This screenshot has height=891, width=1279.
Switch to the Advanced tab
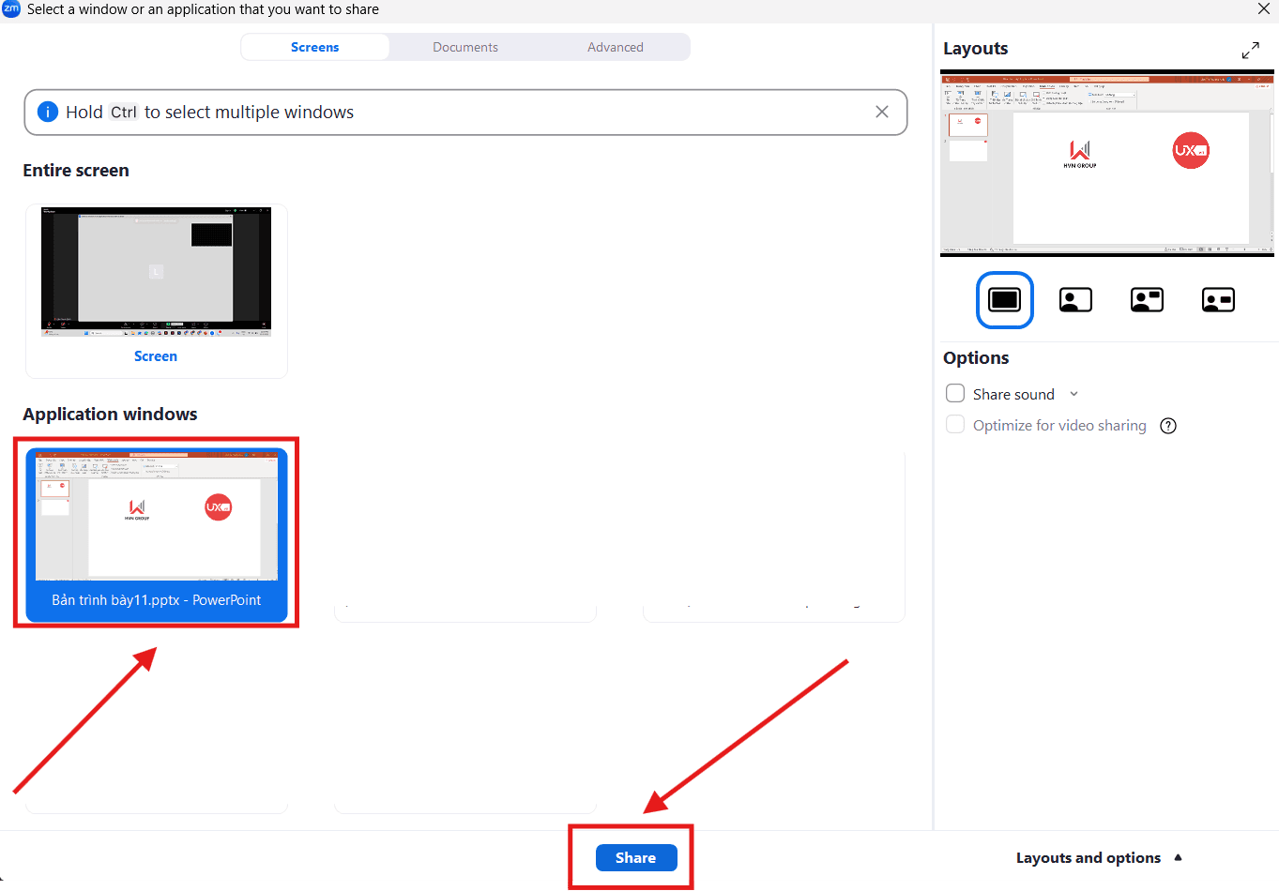[615, 46]
